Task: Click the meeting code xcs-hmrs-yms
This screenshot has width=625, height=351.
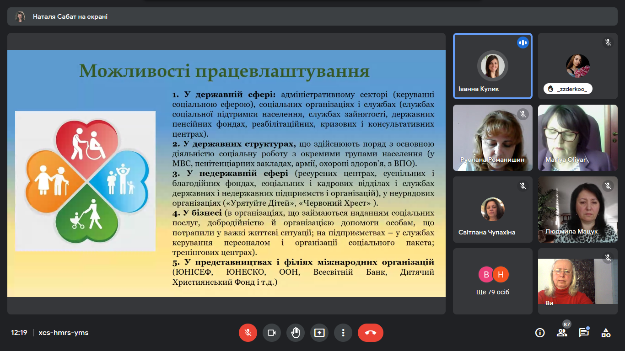Action: [64, 333]
